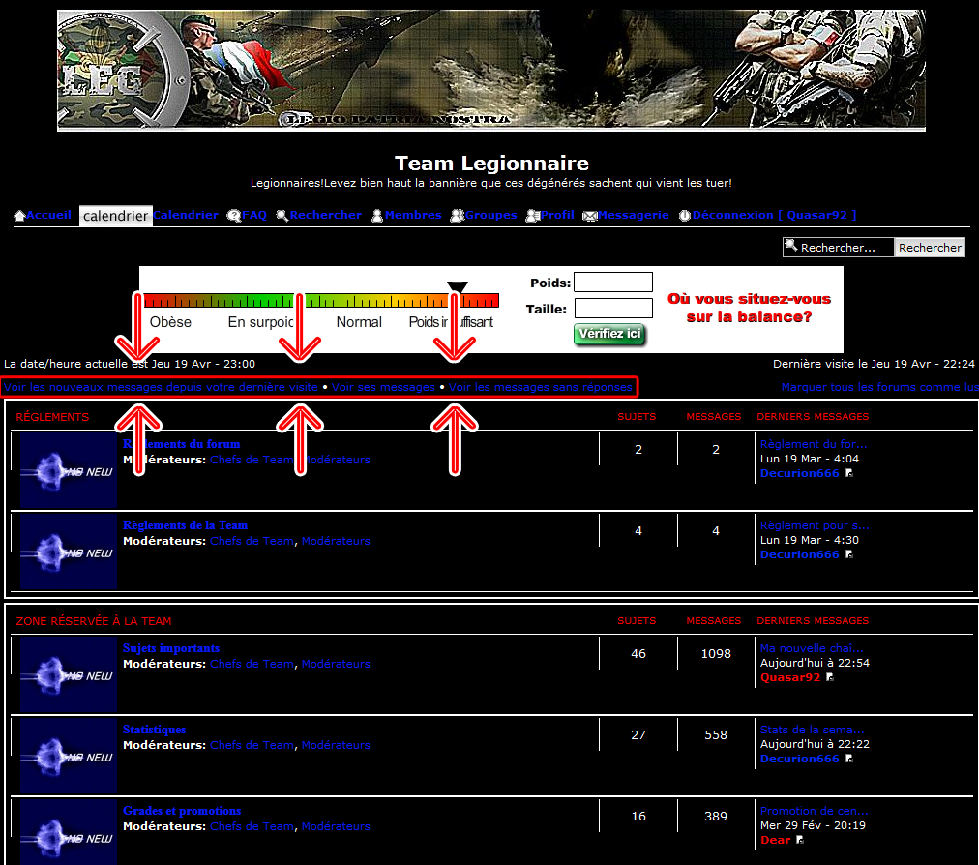
Task: Click the red Quasar92 username in Sujets importants row
Action: 790,677
